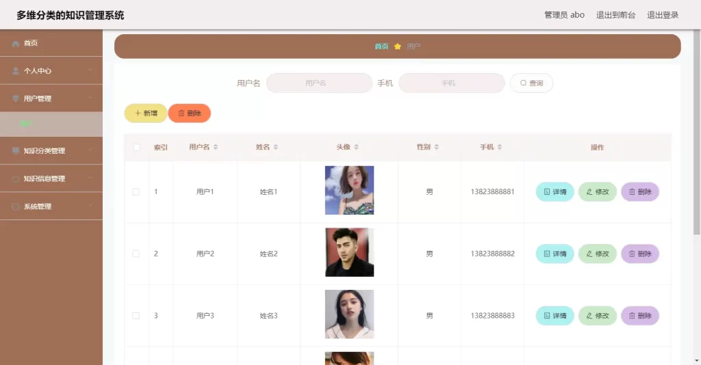
Task: Open 知识分类管理 sidebar menu
Action: coord(51,151)
